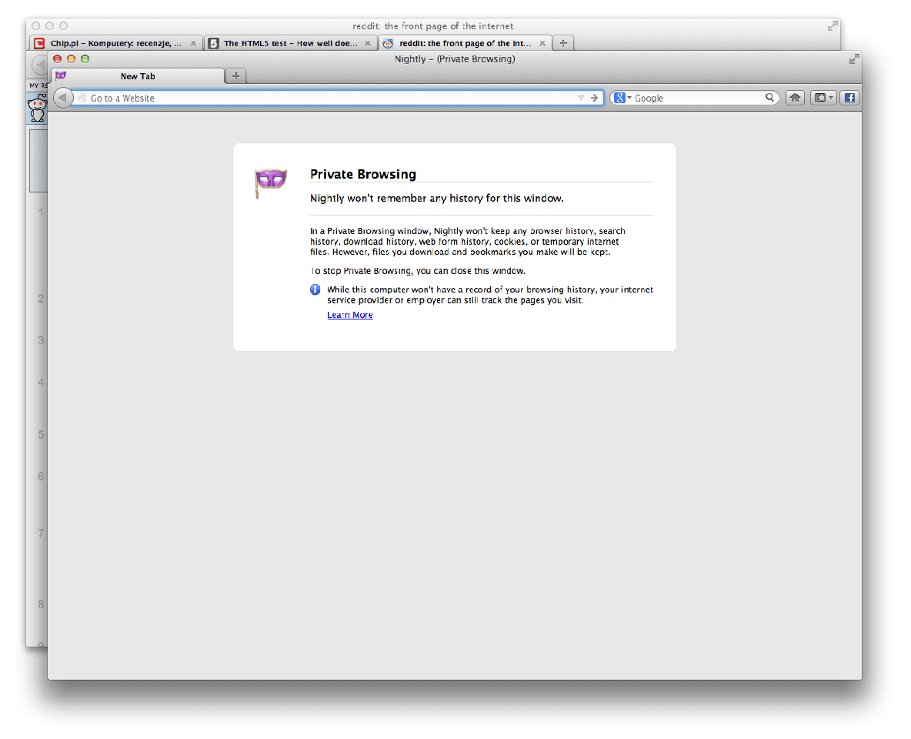
Task: Open the Learn More link
Action: 350,315
